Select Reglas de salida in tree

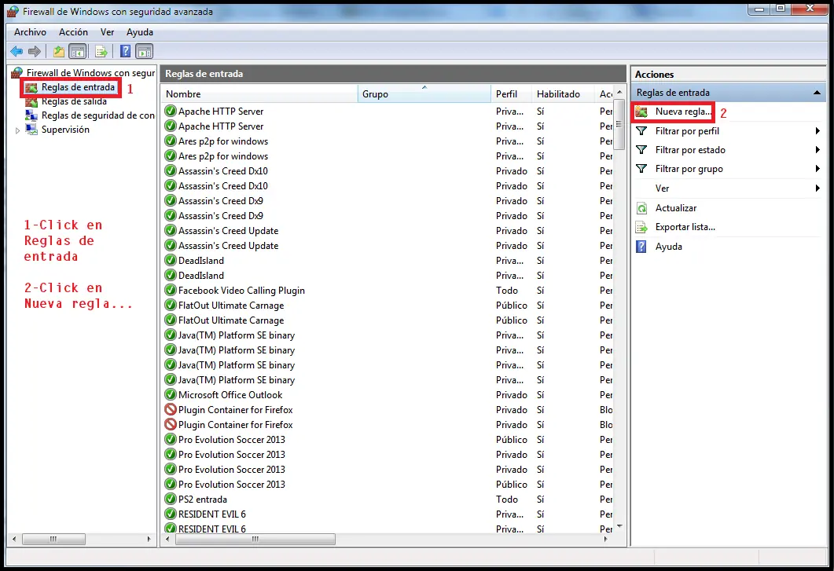click(x=74, y=101)
